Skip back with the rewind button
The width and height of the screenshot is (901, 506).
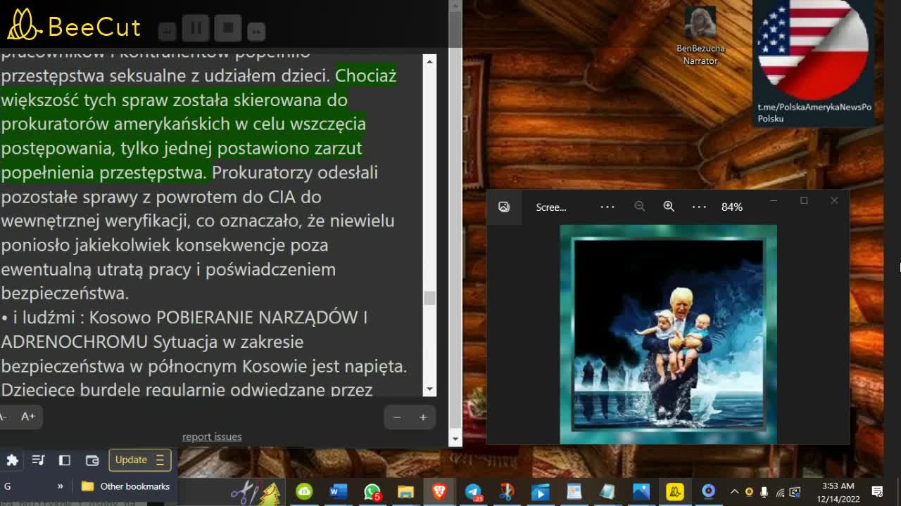point(167,31)
